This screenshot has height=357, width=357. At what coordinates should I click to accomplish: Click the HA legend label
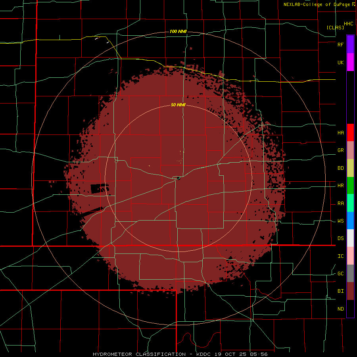(x=340, y=132)
